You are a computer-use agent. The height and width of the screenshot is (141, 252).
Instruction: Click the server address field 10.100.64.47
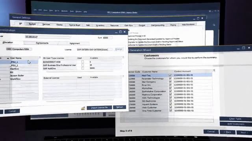[47, 37]
